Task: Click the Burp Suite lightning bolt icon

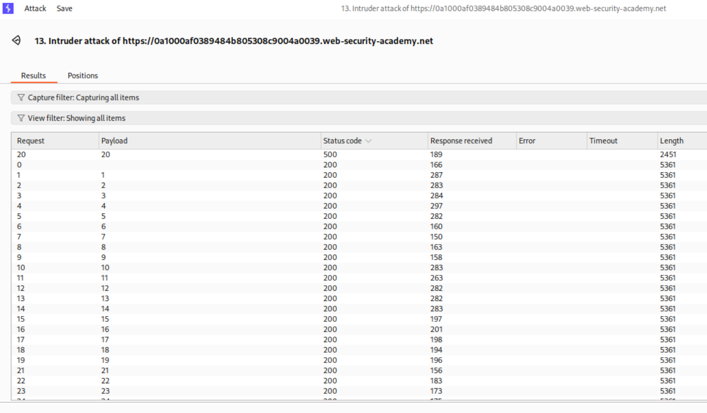Action: point(8,8)
